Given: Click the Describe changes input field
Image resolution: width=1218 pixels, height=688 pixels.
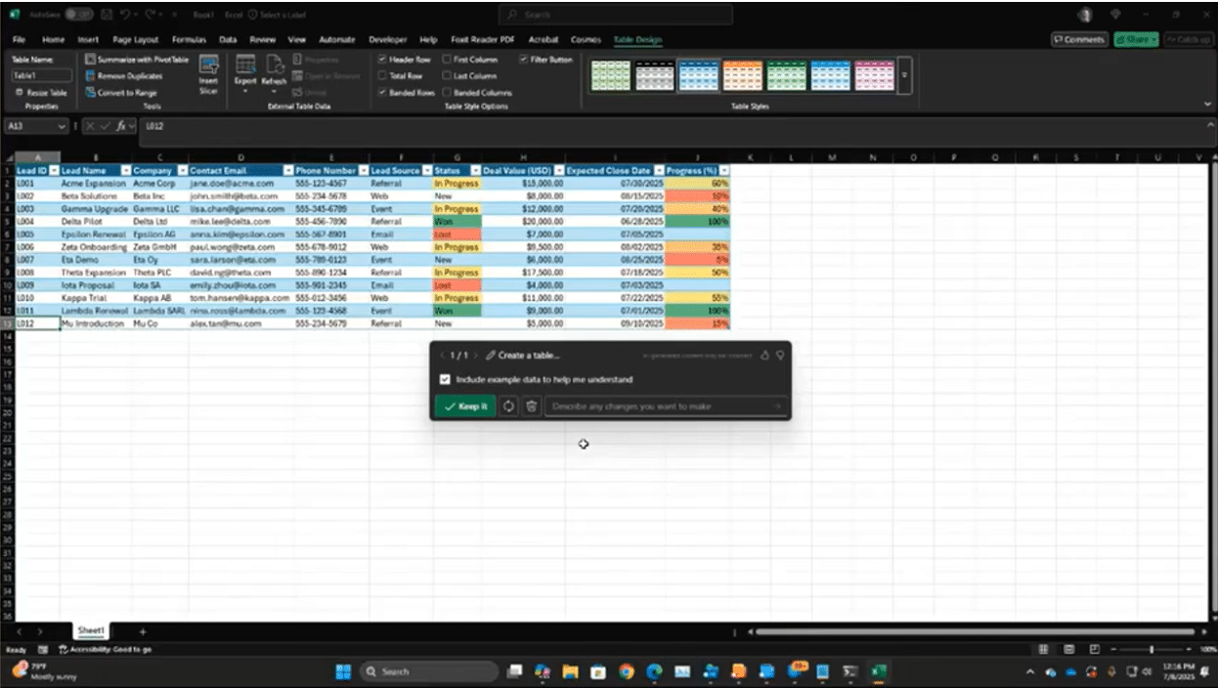Looking at the screenshot, I should 660,406.
